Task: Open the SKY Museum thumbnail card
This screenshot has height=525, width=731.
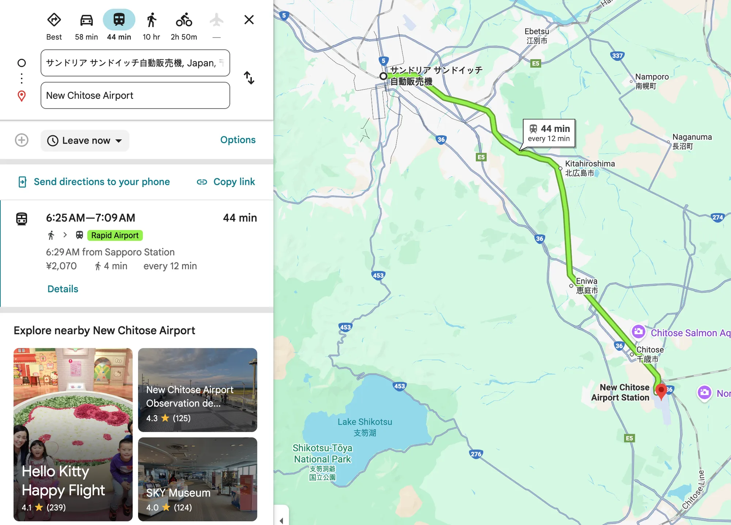Action: pos(198,479)
